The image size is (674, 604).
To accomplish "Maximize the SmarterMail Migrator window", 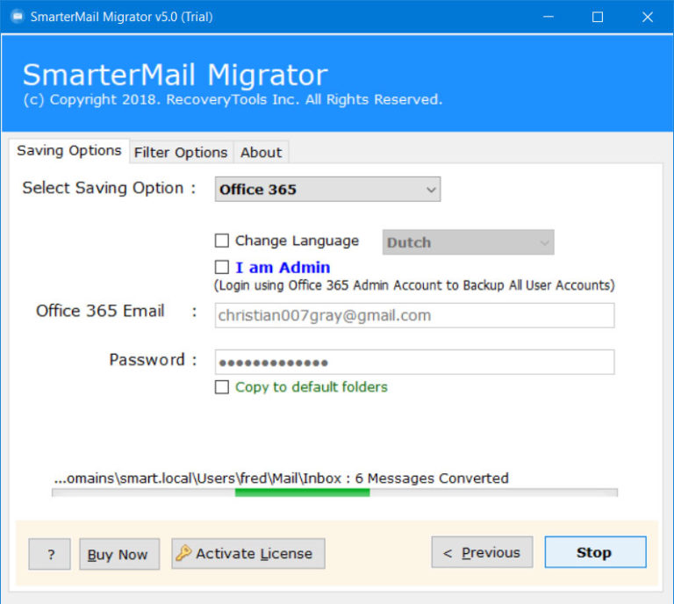I will point(598,17).
